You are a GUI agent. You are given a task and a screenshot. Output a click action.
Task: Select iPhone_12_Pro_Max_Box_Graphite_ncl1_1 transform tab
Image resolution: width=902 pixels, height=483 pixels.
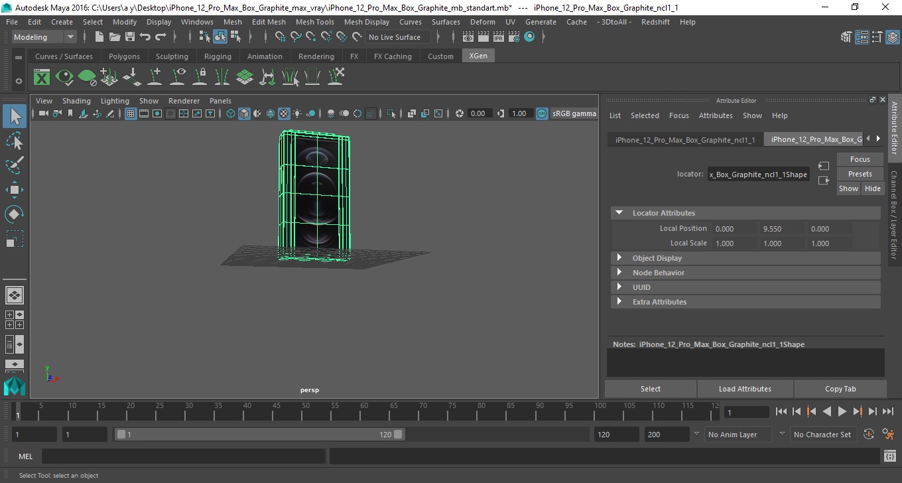685,140
